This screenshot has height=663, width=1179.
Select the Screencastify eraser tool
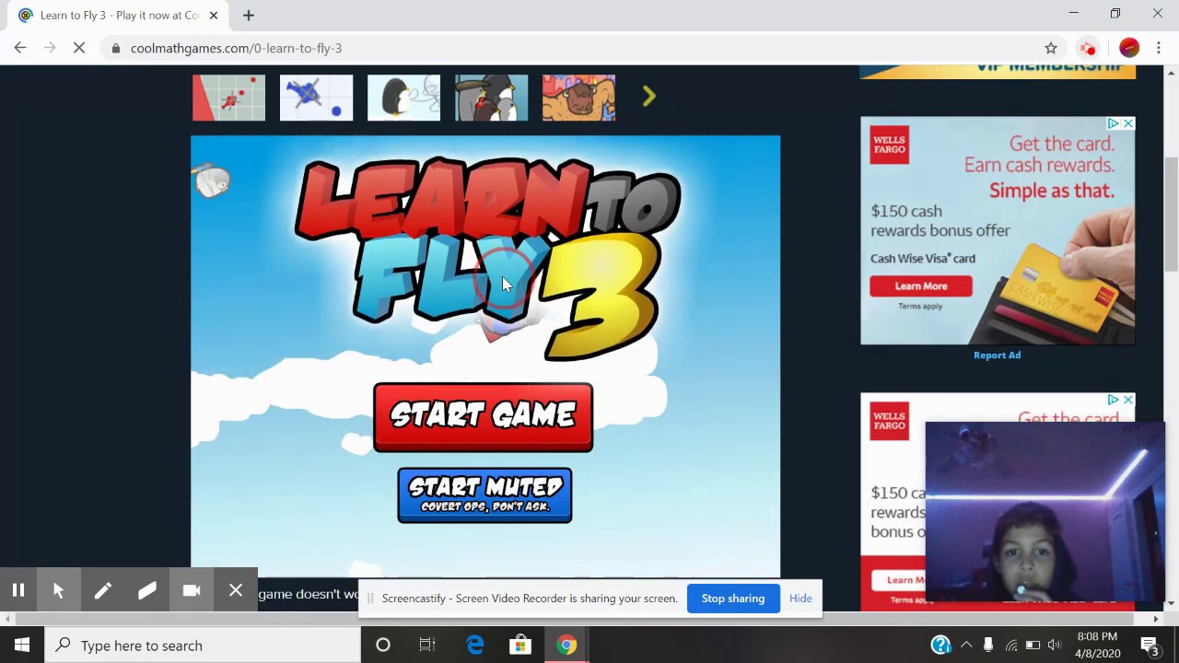click(x=146, y=590)
